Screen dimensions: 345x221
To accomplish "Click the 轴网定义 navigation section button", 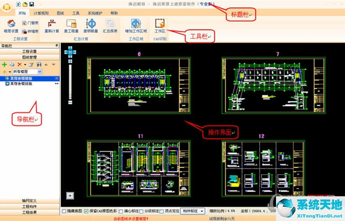I will [29, 201].
